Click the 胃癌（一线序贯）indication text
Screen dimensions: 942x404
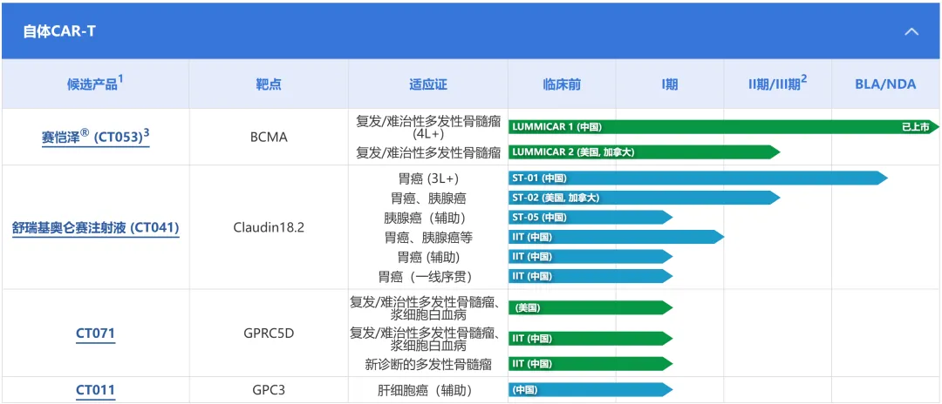[x=427, y=276]
